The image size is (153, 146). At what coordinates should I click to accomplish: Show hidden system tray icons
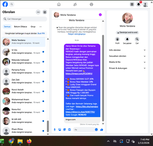(108, 141)
